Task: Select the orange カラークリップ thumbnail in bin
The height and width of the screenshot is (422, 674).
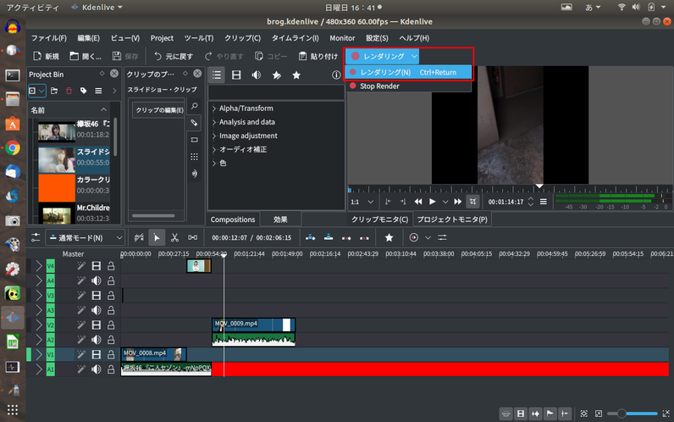Action: pos(57,187)
